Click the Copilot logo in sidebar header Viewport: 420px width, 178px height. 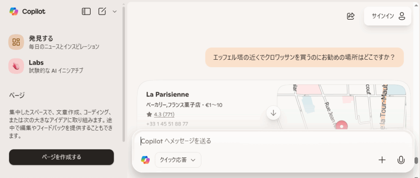click(14, 11)
